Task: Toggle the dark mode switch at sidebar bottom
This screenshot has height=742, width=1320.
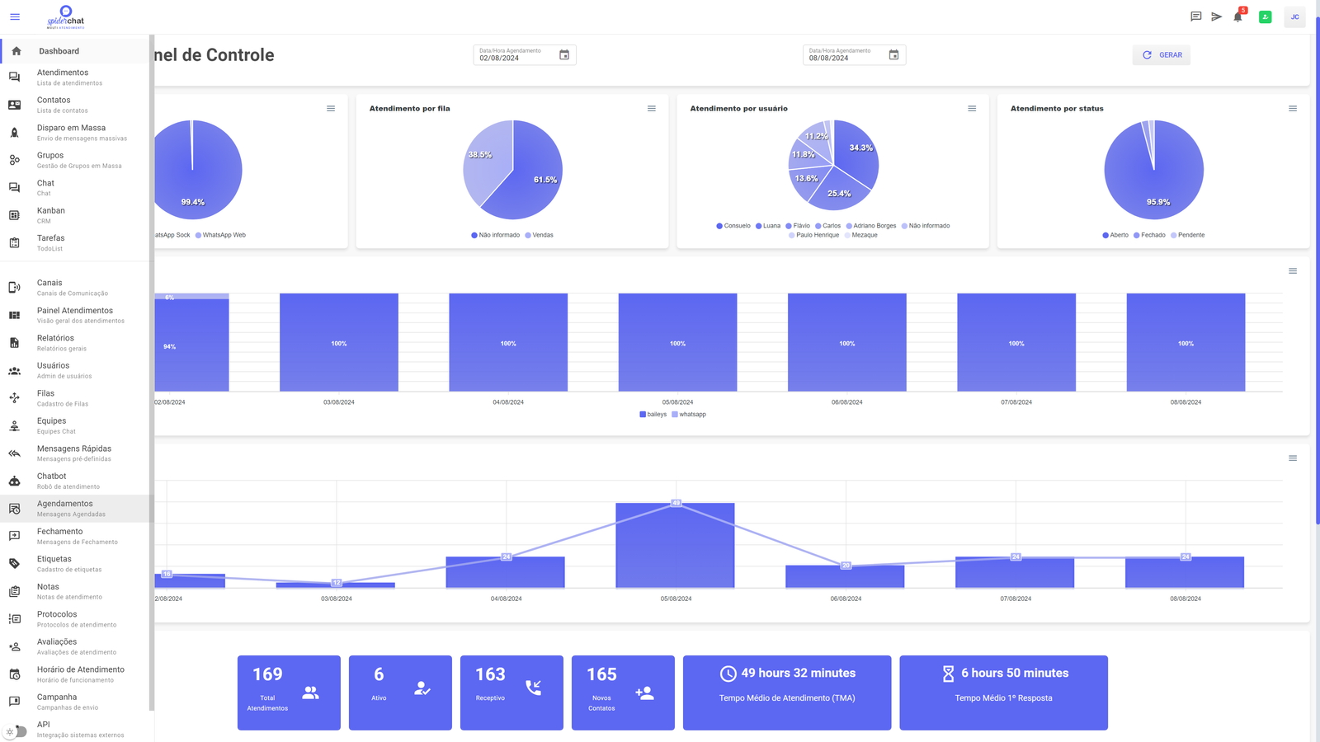Action: click(x=16, y=731)
